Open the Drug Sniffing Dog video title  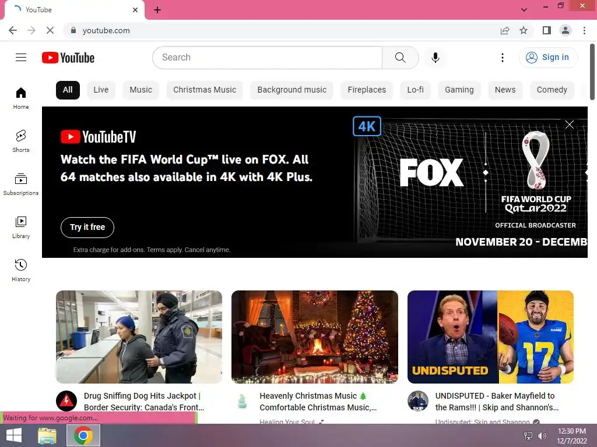click(x=144, y=402)
